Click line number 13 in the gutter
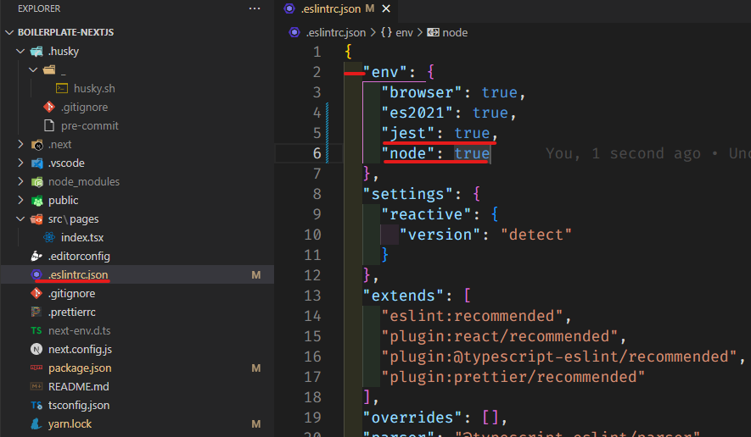The height and width of the screenshot is (437, 751). [312, 296]
